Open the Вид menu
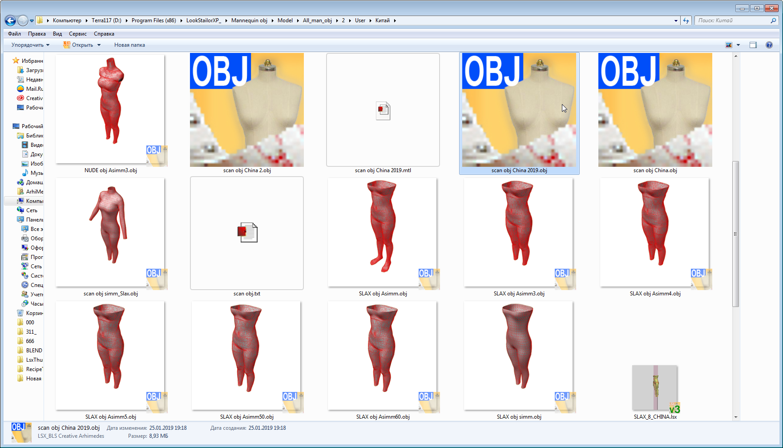The image size is (783, 448). pyautogui.click(x=57, y=34)
